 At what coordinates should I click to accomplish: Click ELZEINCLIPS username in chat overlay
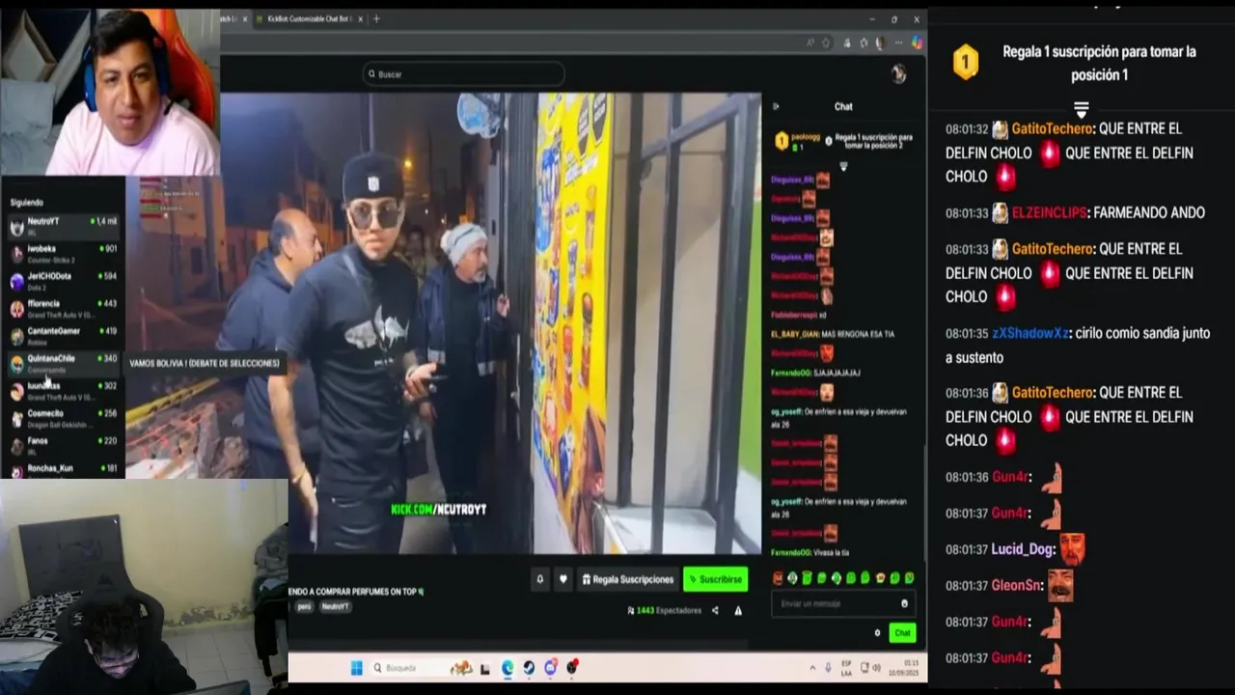1050,212
